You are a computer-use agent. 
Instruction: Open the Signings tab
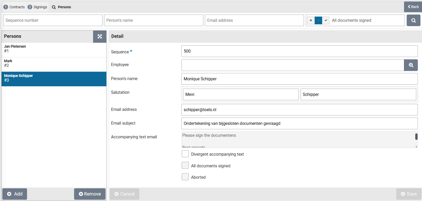point(38,7)
